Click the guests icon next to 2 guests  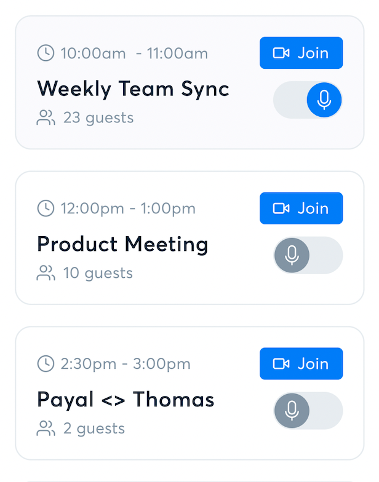[46, 429]
